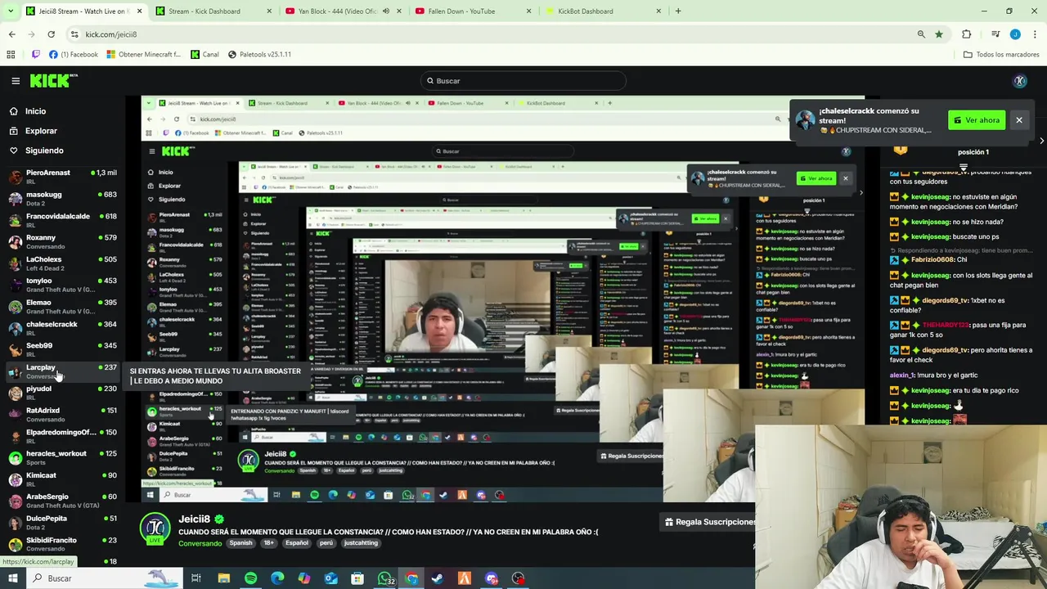The image size is (1047, 589).
Task: Select Kimicaat channel in sidebar
Action: [62, 479]
